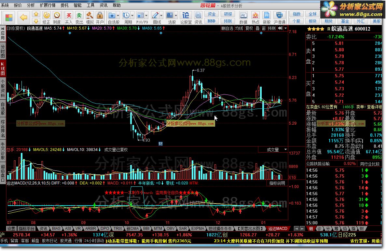Open the 系统 menu
The height and width of the screenshot is (251, 386).
click(x=5, y=5)
